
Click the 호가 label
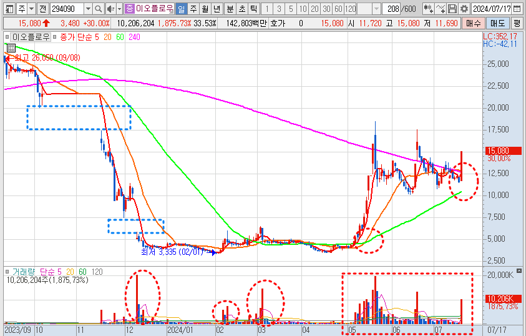278,23
